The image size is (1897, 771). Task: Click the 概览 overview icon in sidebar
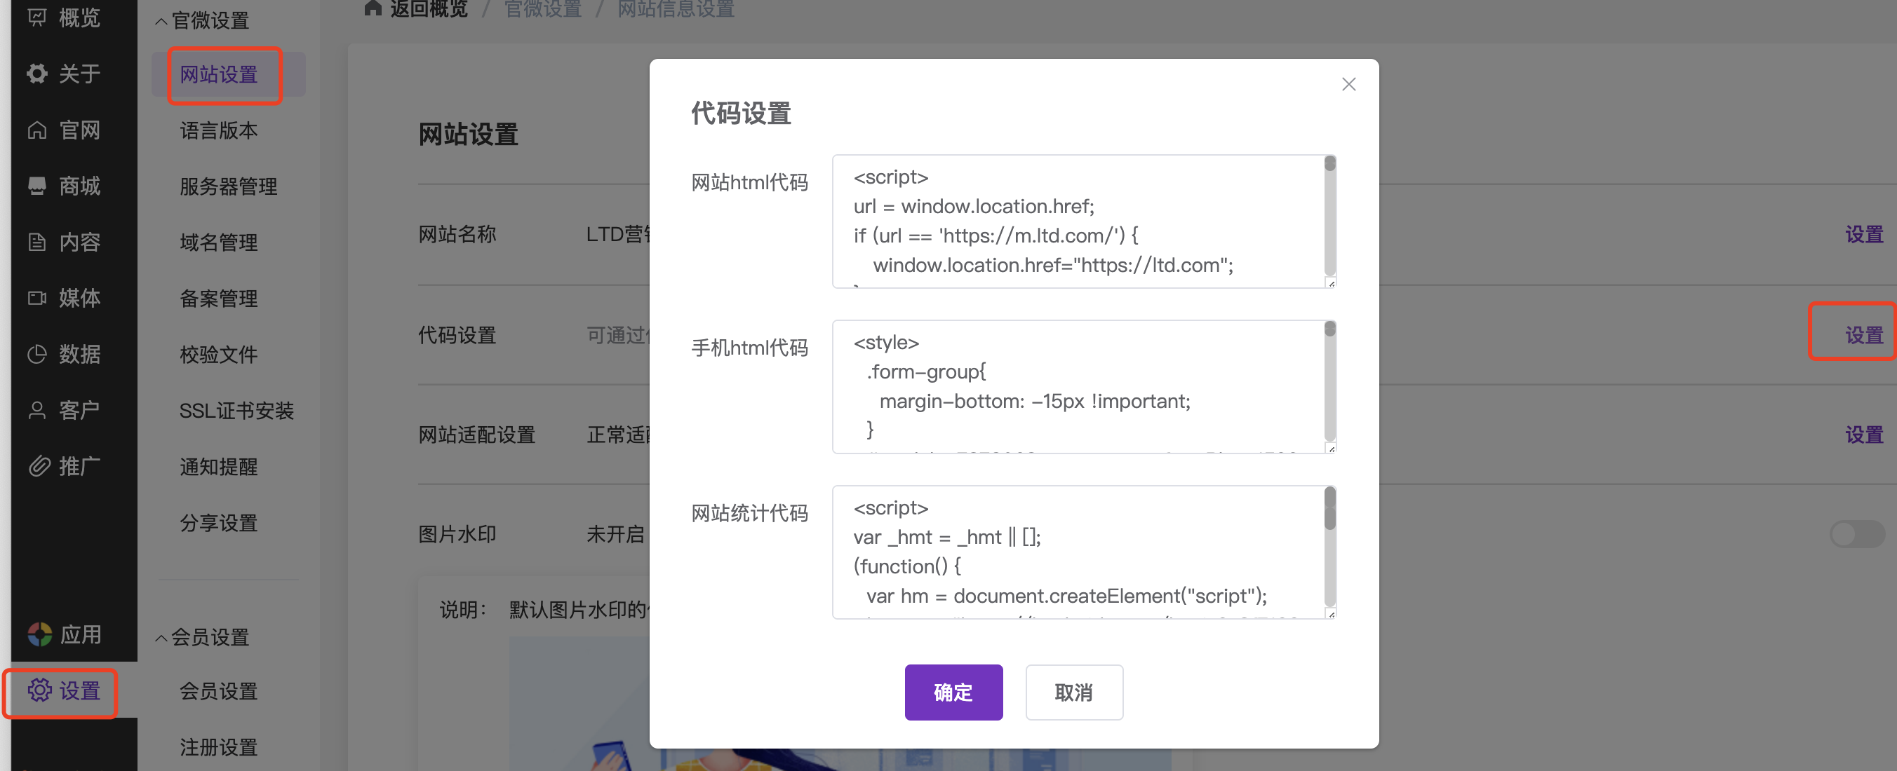36,17
